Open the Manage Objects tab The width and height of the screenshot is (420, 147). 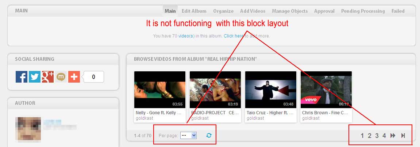click(290, 11)
